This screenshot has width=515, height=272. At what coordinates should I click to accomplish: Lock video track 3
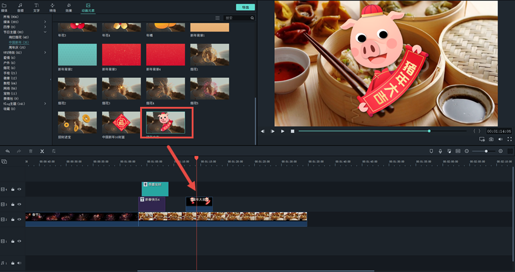(13, 204)
